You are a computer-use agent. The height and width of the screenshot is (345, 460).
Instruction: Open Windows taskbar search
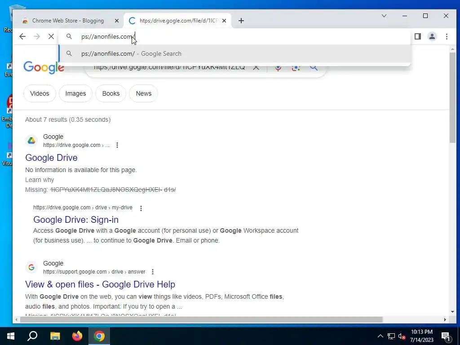point(32,336)
